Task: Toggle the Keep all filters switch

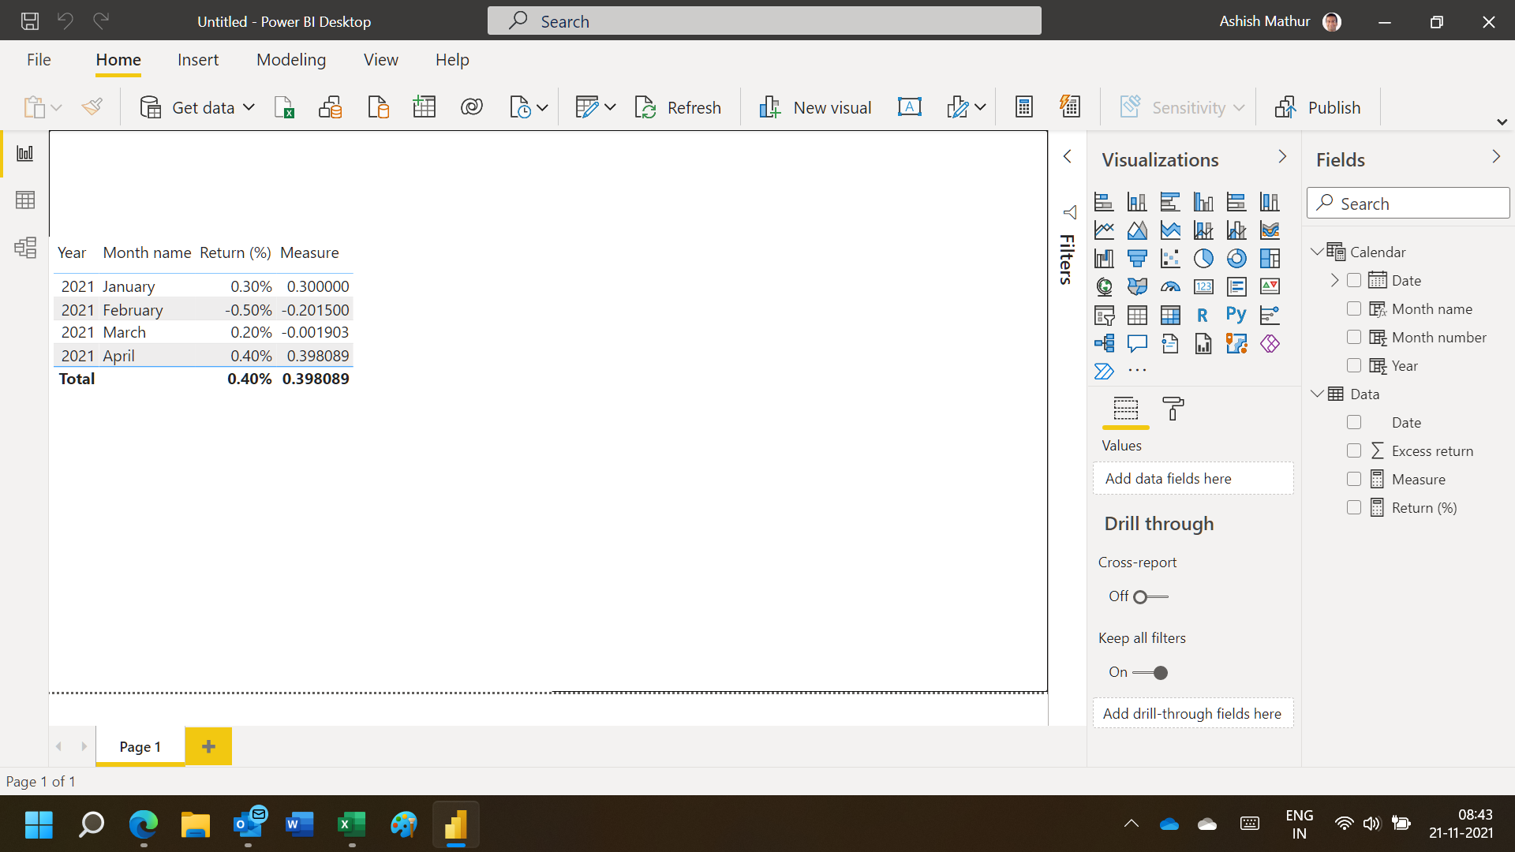Action: tap(1150, 673)
